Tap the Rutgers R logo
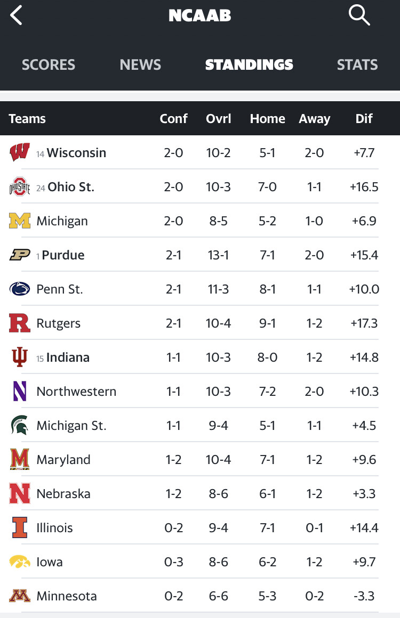The height and width of the screenshot is (618, 400). (x=20, y=323)
